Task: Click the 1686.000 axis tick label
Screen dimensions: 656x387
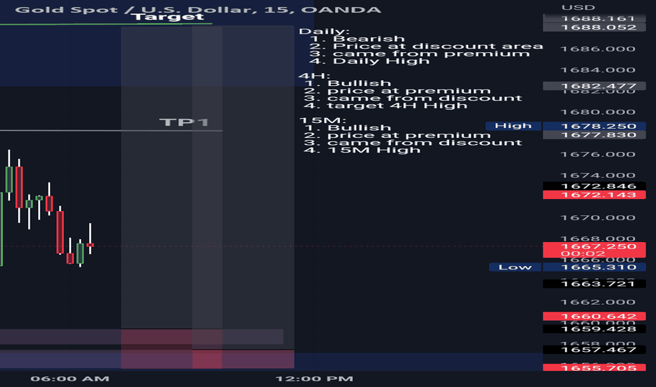Action: pos(598,49)
